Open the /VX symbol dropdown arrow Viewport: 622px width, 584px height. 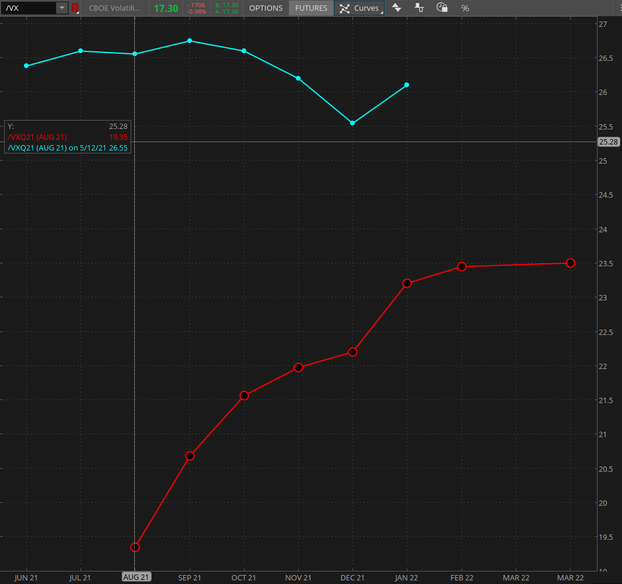click(61, 8)
